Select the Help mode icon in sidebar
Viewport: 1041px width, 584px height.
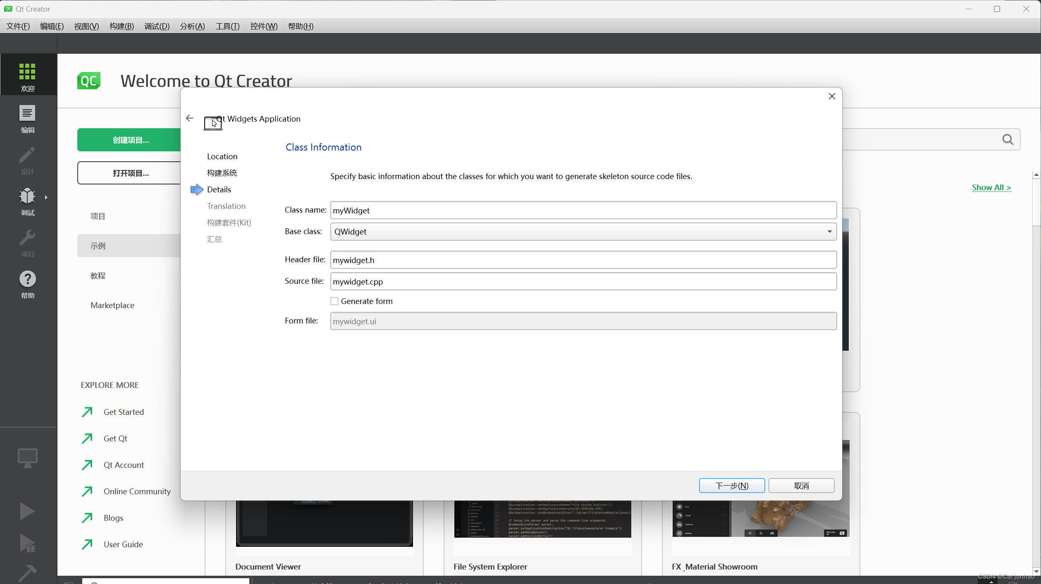[27, 278]
